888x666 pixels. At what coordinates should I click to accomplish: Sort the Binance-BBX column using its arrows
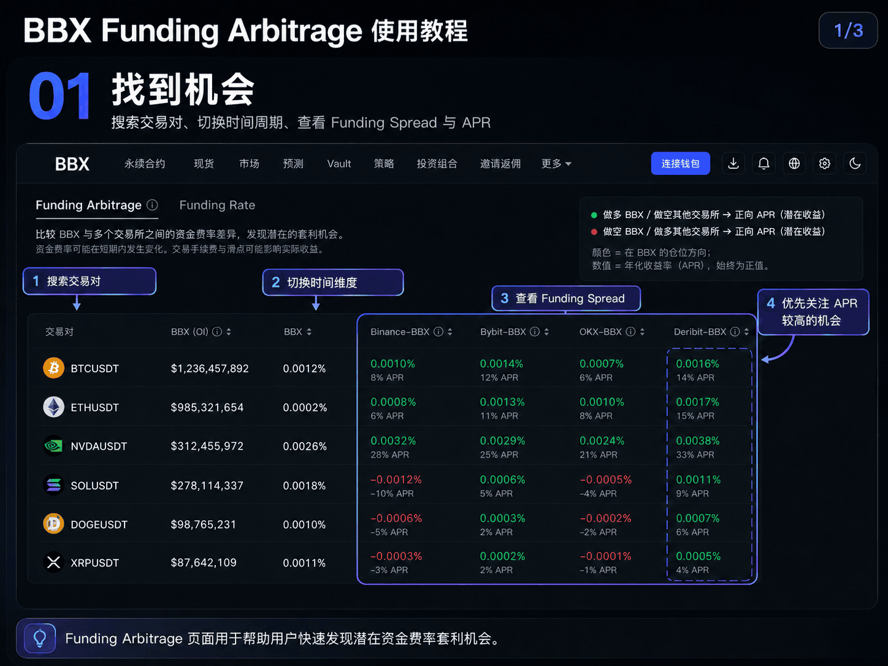[x=450, y=332]
